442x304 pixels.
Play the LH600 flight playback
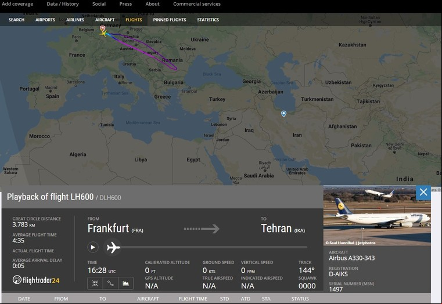pos(93,247)
